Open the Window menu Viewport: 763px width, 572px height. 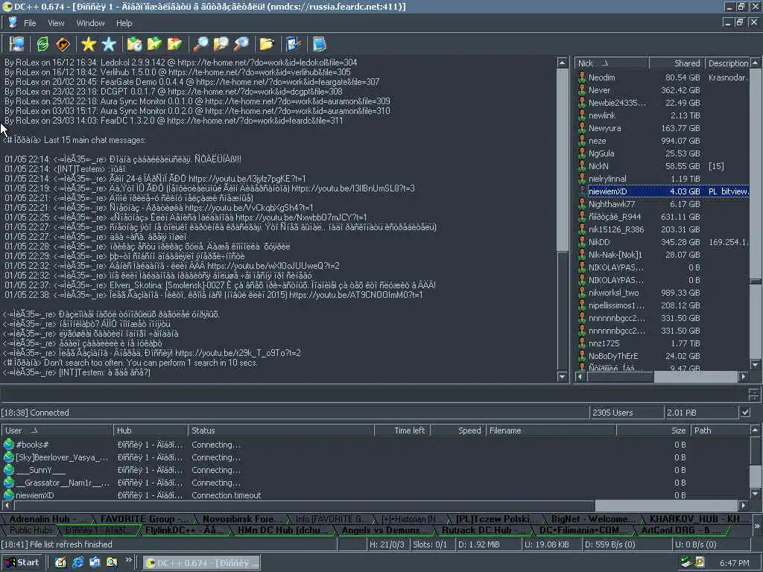coord(90,23)
